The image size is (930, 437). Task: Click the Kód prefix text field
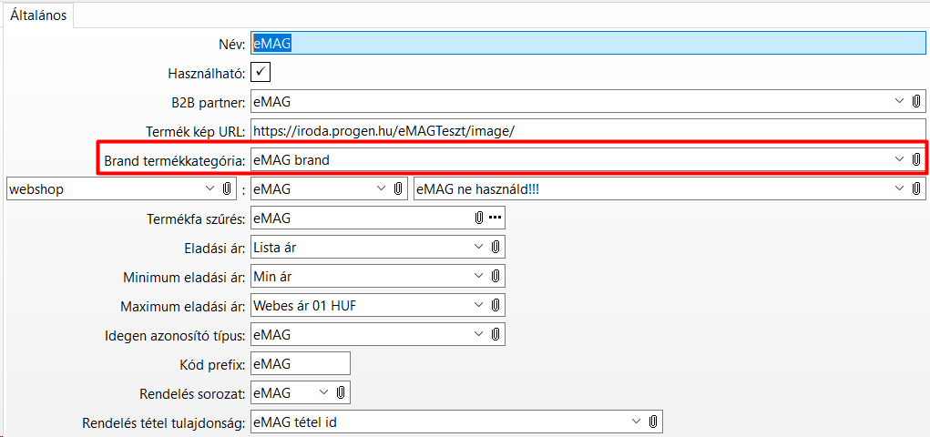pyautogui.click(x=300, y=363)
